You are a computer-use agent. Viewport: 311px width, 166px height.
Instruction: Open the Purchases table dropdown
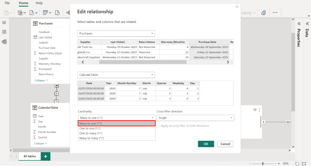pyautogui.click(x=116, y=33)
